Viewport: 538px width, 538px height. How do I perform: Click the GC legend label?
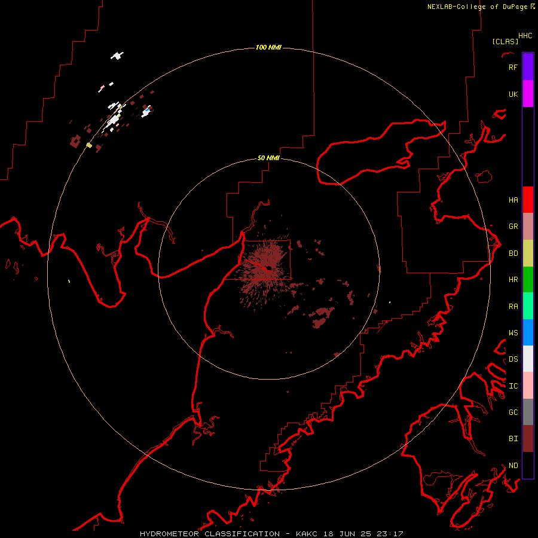[x=513, y=412]
